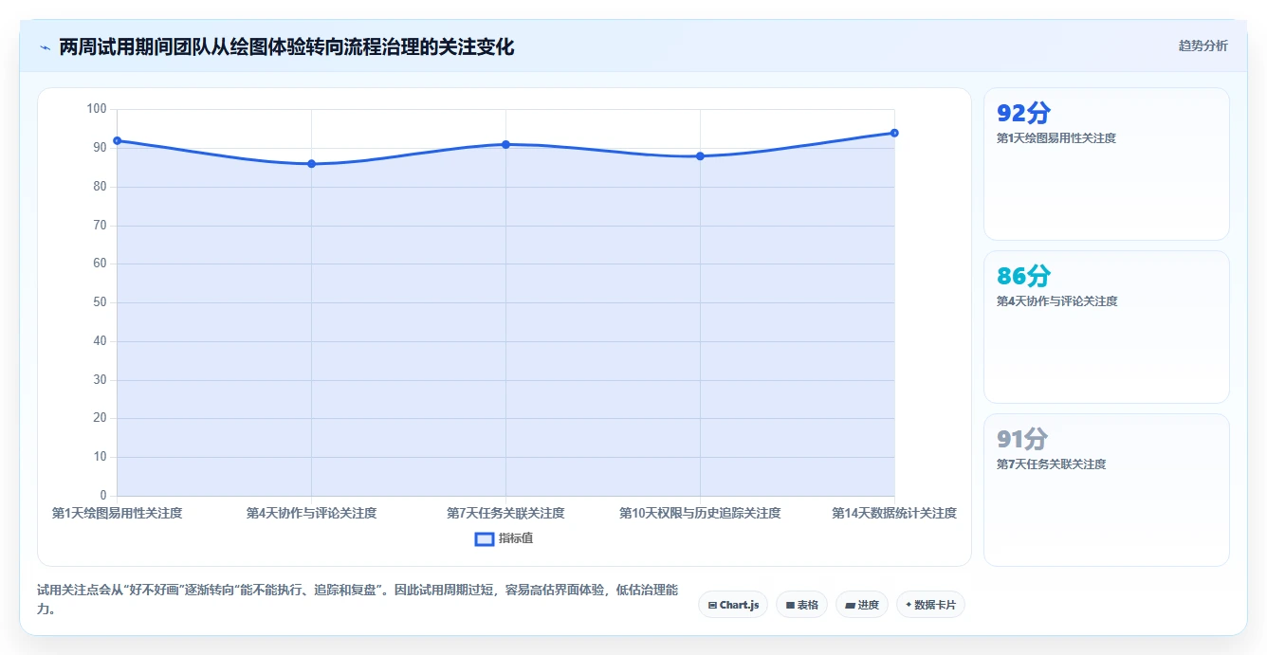Select the 数据卡片 tag chip
1267x655 pixels.
pos(930,605)
